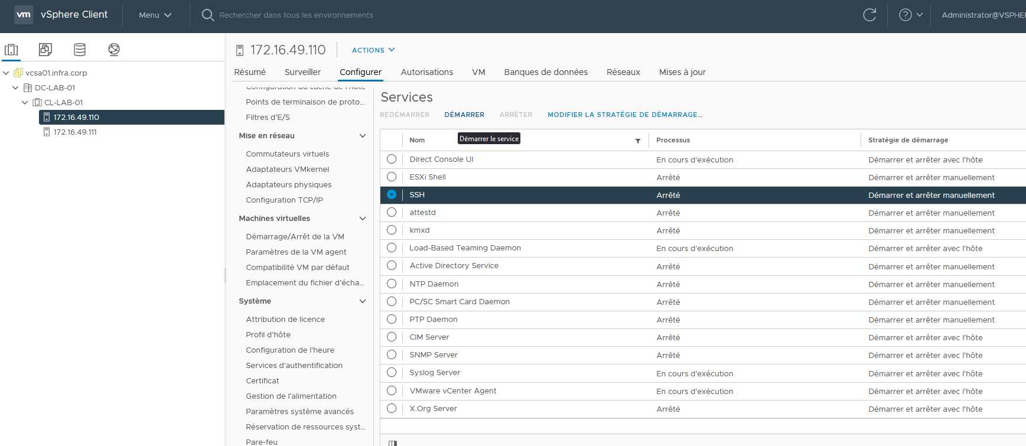Open the Hosts and Clusters inventory view

tap(11, 50)
